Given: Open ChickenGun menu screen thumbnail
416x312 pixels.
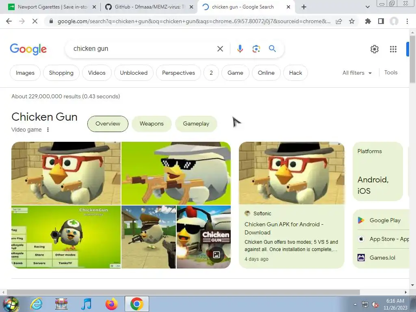Looking at the screenshot, I should [66, 237].
